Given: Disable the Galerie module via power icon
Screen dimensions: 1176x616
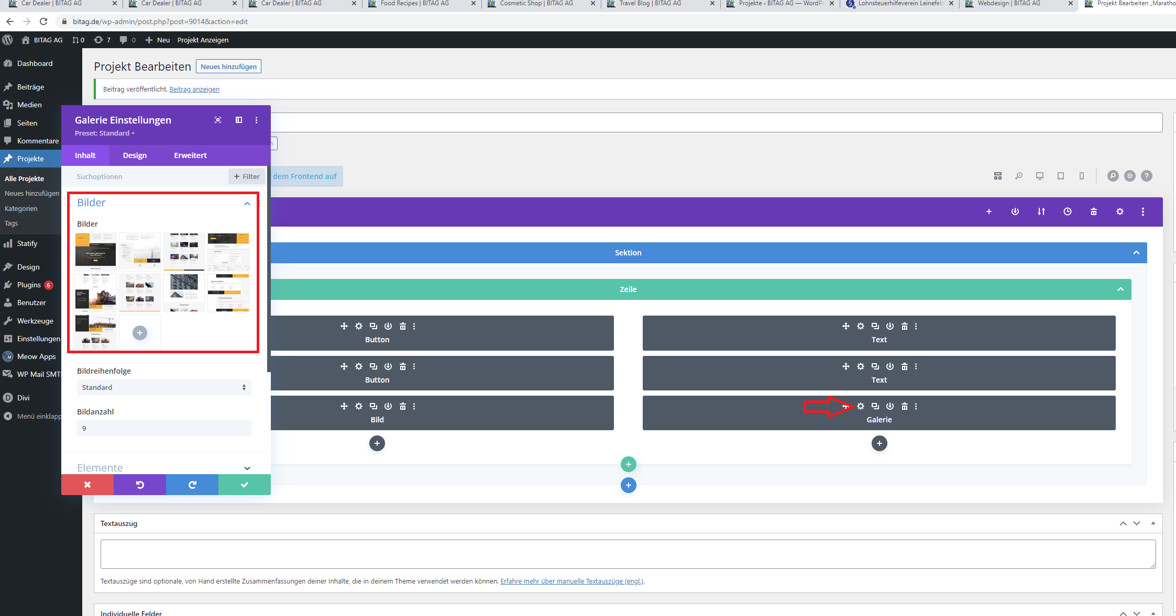Looking at the screenshot, I should tap(890, 406).
